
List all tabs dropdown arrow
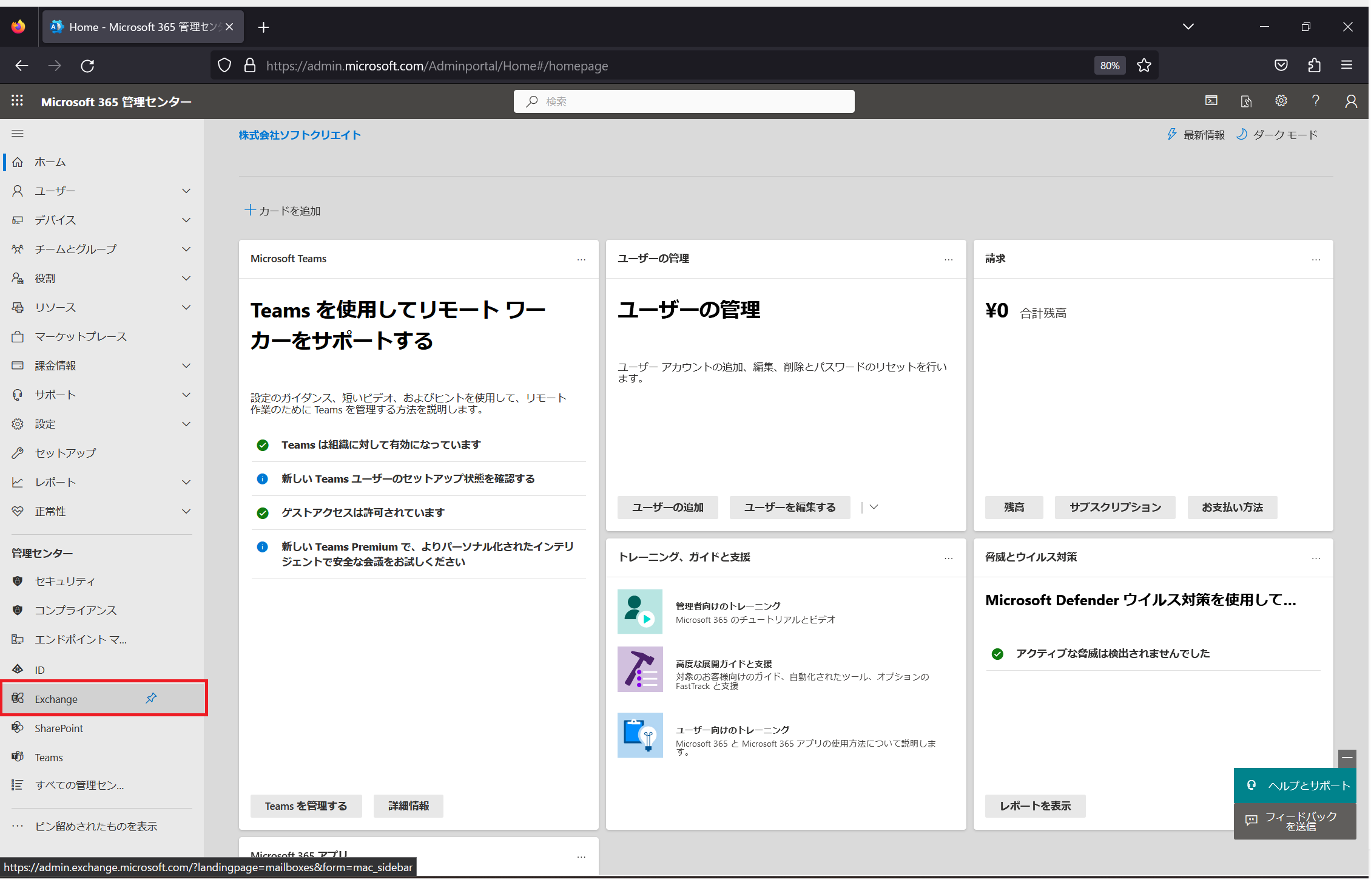coord(1188,27)
